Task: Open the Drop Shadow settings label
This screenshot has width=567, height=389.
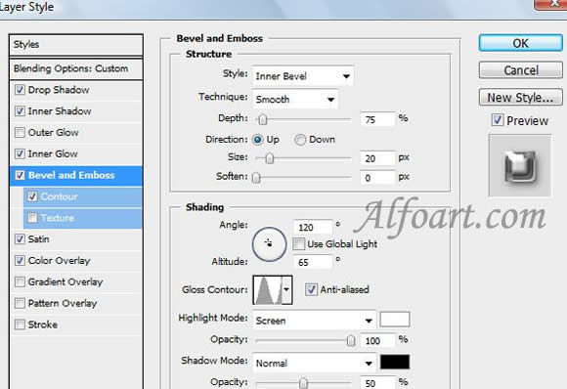Action: coord(59,90)
